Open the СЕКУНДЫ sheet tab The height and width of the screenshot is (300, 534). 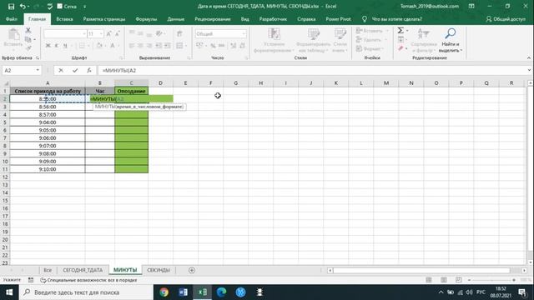pyautogui.click(x=159, y=270)
